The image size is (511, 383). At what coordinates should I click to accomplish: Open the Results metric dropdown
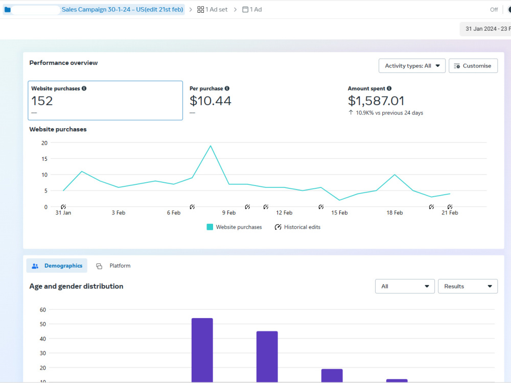[468, 286]
